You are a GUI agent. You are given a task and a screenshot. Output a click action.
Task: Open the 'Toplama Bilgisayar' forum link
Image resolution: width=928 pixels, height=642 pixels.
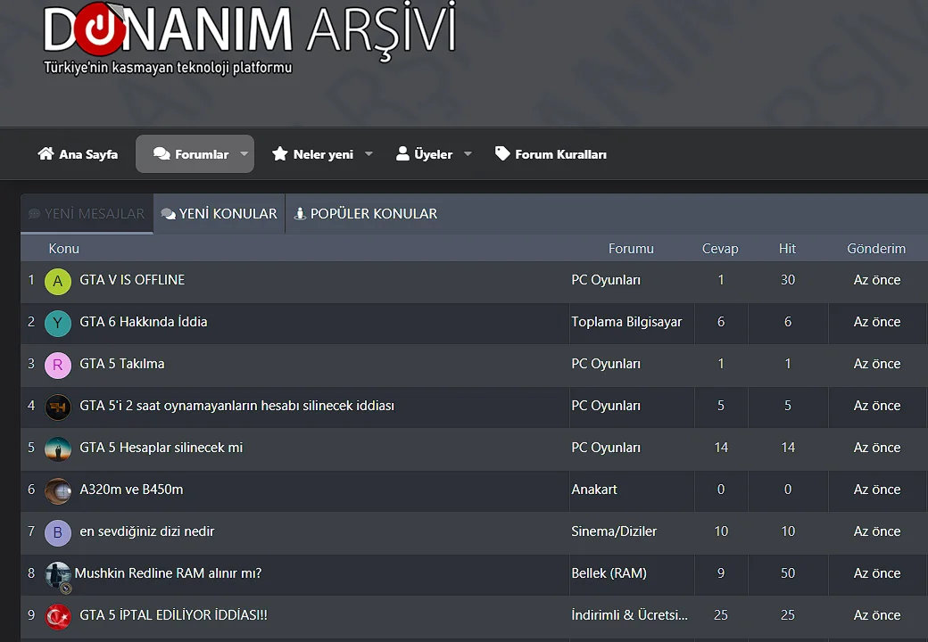(x=626, y=322)
